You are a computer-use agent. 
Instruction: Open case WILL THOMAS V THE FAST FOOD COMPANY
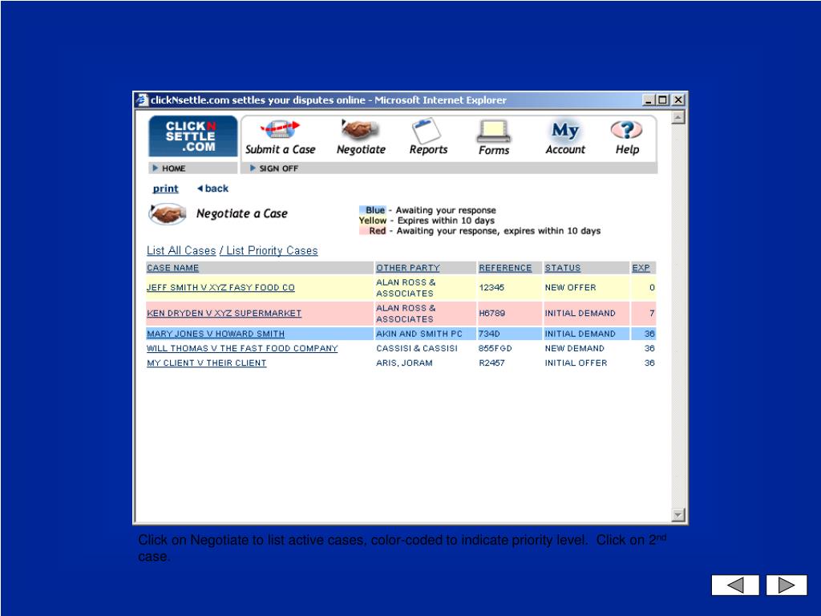pos(242,348)
